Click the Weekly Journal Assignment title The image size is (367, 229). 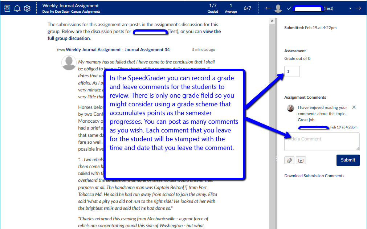(70, 5)
